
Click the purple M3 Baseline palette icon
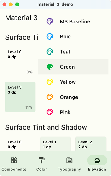50,21
